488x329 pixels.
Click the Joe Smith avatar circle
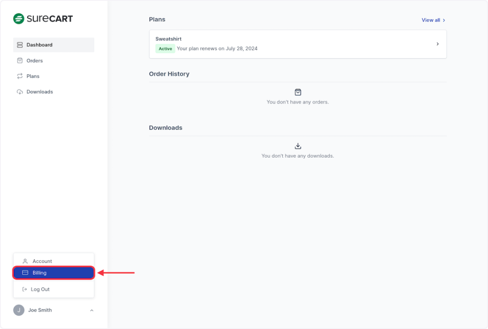tap(19, 310)
